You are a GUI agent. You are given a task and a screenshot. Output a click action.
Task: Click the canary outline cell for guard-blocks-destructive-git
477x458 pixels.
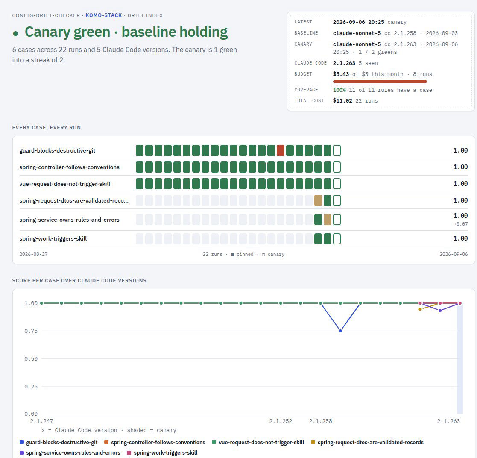click(337, 150)
